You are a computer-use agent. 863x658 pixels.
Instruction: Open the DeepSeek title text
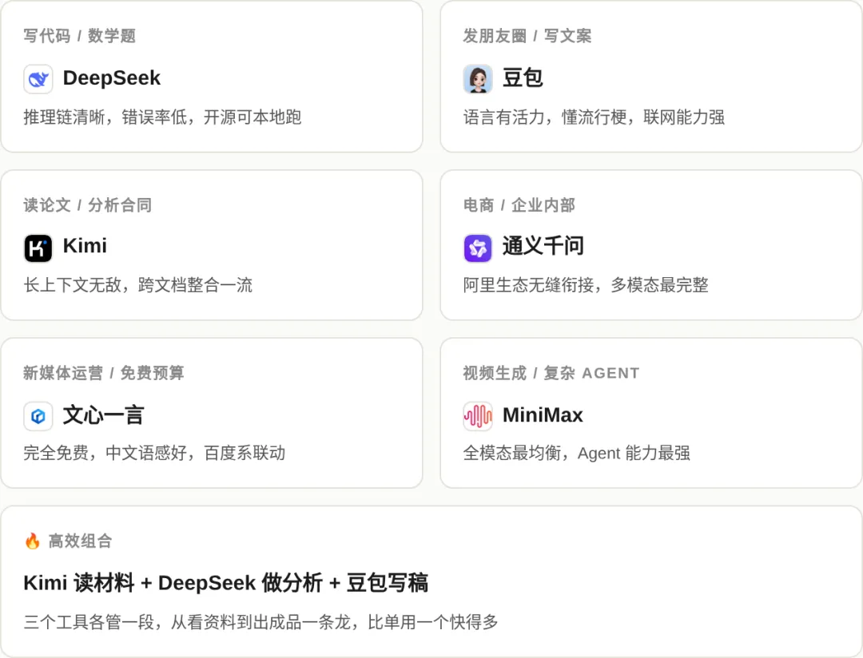pyautogui.click(x=112, y=78)
